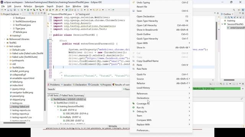
Task: Close the Outline view tab
Action: [232, 14]
